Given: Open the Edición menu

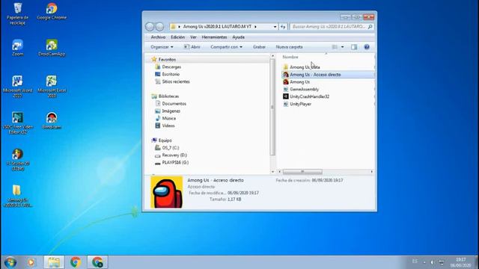Looking at the screenshot, I should (178, 37).
